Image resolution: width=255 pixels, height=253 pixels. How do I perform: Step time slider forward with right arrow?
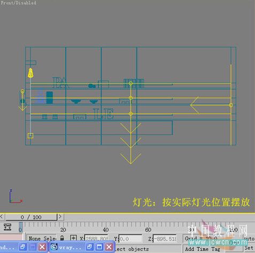tap(60, 217)
